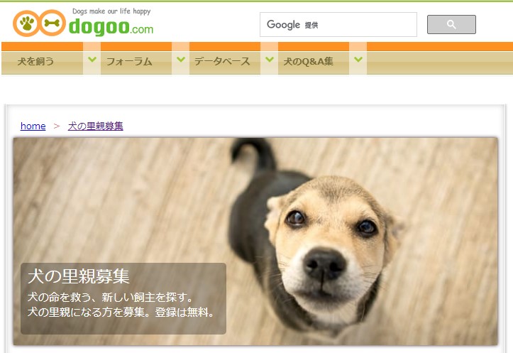Viewport: 513px width, 353px height.
Task: Click the magnifying glass search button
Action: (x=451, y=25)
